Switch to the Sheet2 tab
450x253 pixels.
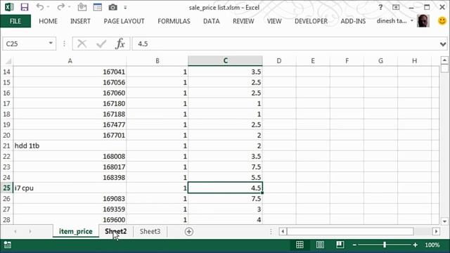(115, 231)
